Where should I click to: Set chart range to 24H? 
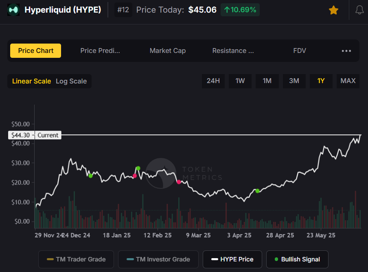tap(213, 81)
